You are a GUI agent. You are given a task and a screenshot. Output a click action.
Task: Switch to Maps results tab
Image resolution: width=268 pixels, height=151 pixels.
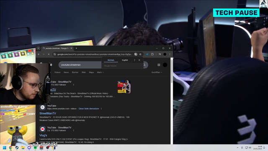pyautogui.click(x=91, y=73)
